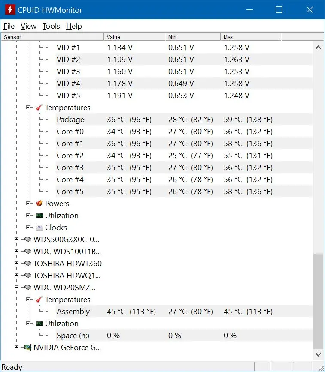Click the VID #4 min value 0.649 V
This screenshot has width=325, height=372.
(181, 84)
